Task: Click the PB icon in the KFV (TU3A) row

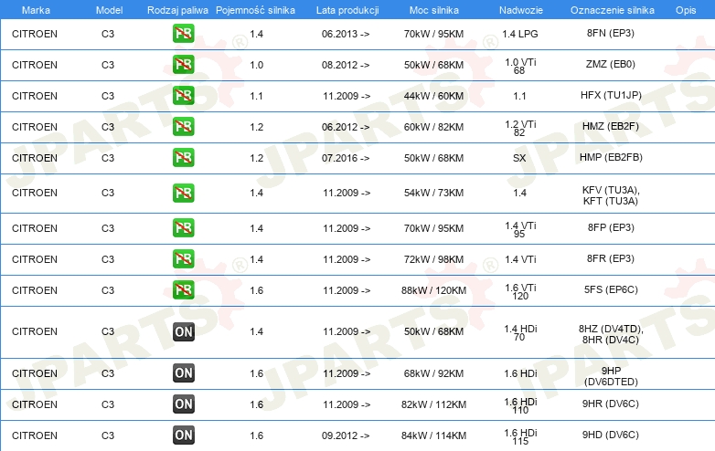Action: (x=184, y=193)
